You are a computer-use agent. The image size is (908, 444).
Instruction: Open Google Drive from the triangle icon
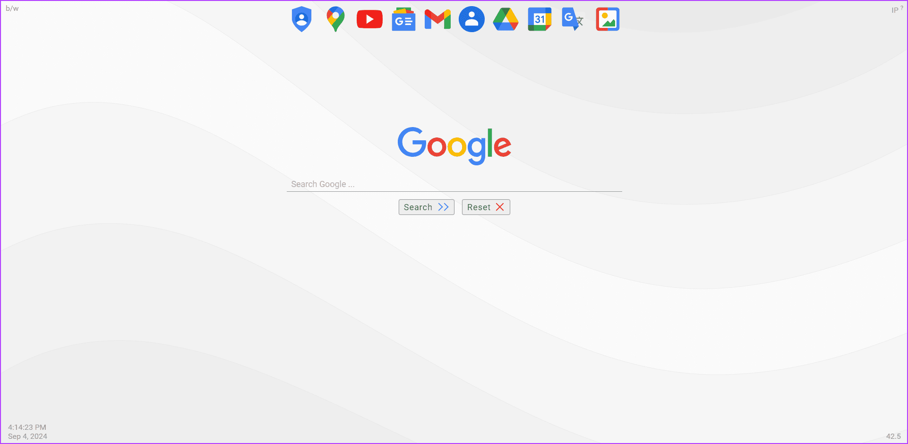pyautogui.click(x=505, y=19)
